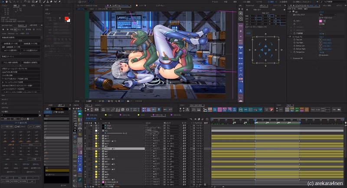This screenshot has width=347, height=188.
Task: Toggle the Unstretch checkbox in CC Power Pin
Action: point(321,55)
